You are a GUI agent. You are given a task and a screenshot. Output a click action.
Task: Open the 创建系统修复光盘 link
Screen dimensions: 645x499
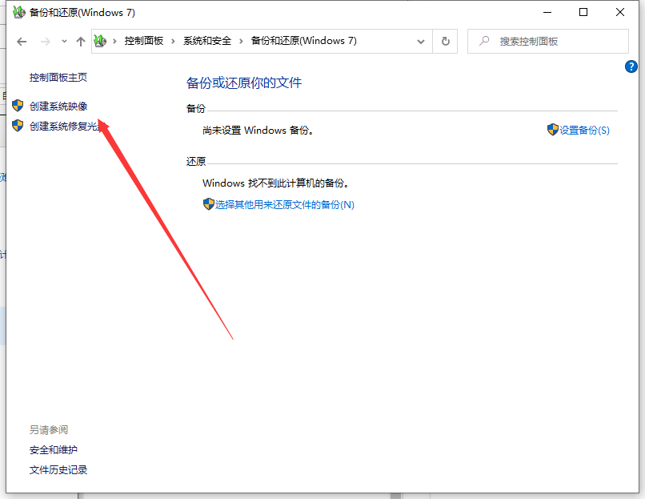(x=64, y=126)
